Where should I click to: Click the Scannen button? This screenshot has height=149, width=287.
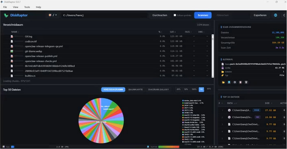[x=203, y=15]
